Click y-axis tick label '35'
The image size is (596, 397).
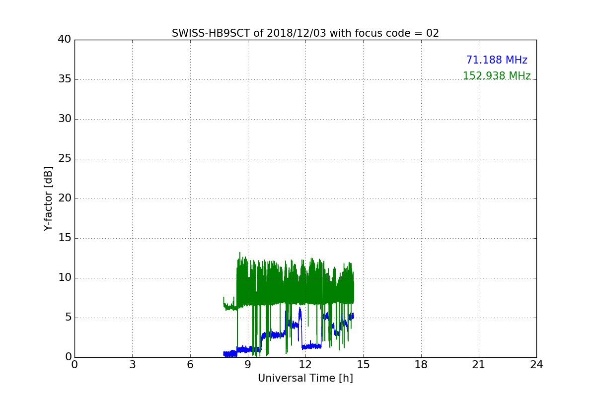coord(65,79)
